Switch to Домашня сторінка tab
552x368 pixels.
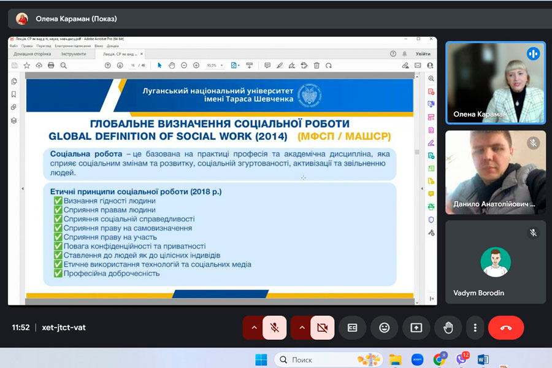32,54
